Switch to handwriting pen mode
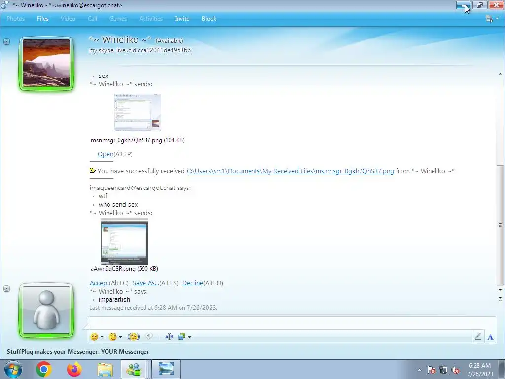 coord(478,337)
